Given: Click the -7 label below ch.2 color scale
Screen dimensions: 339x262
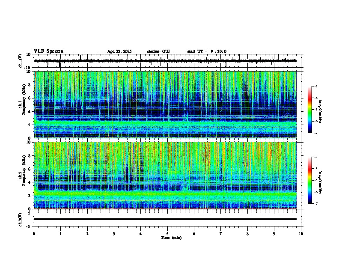Looking at the screenshot, I should coord(315,203).
